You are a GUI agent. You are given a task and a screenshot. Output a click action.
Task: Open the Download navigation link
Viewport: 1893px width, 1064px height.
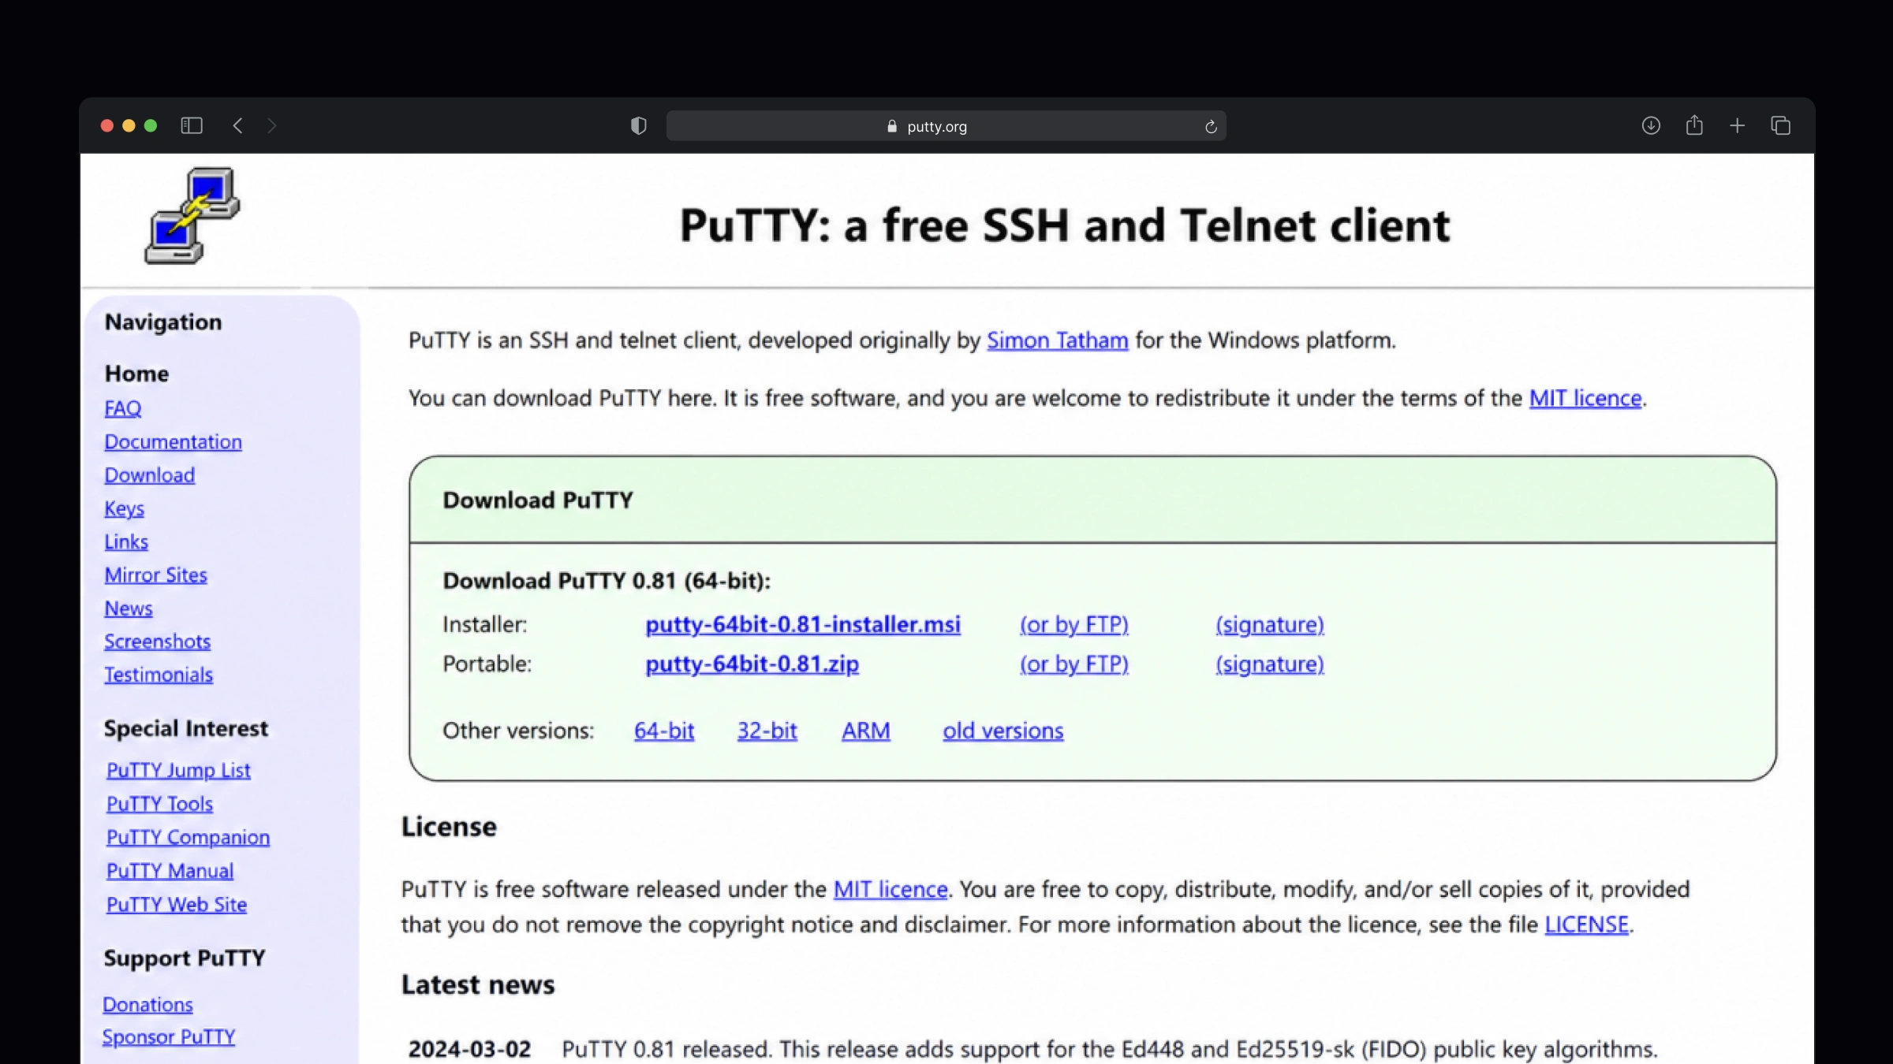point(150,474)
